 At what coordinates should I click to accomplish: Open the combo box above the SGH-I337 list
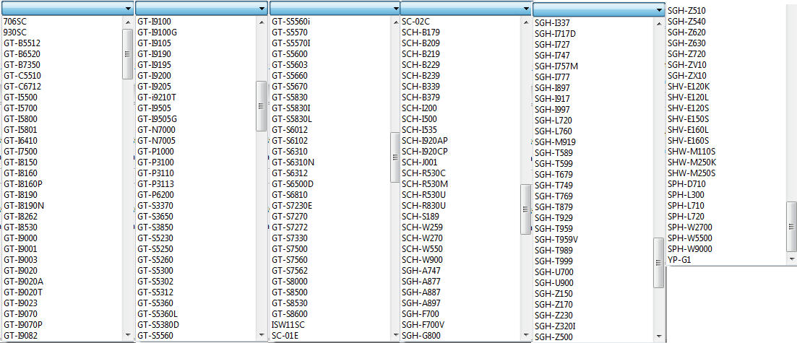(599, 9)
